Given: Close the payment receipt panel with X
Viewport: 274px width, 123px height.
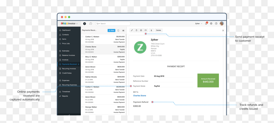Looking at the screenshot, I should click(x=223, y=31).
